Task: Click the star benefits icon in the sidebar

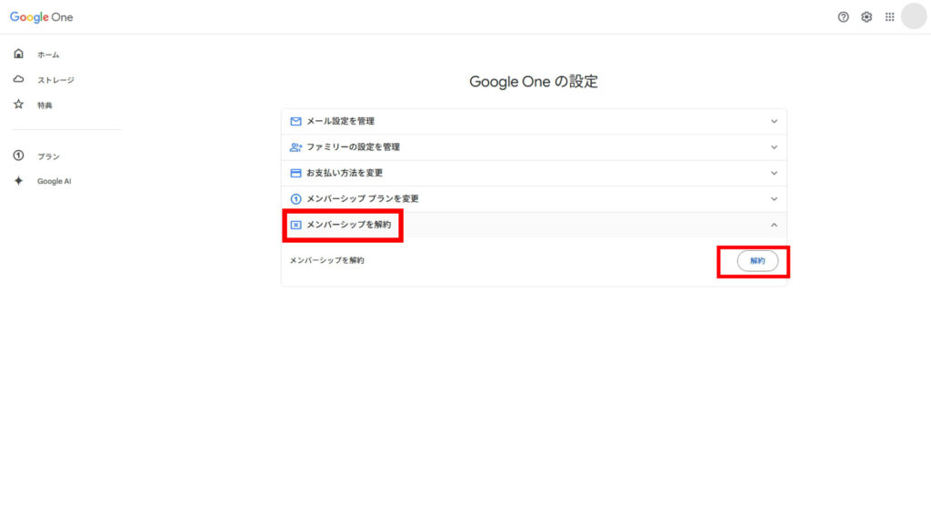Action: click(18, 105)
